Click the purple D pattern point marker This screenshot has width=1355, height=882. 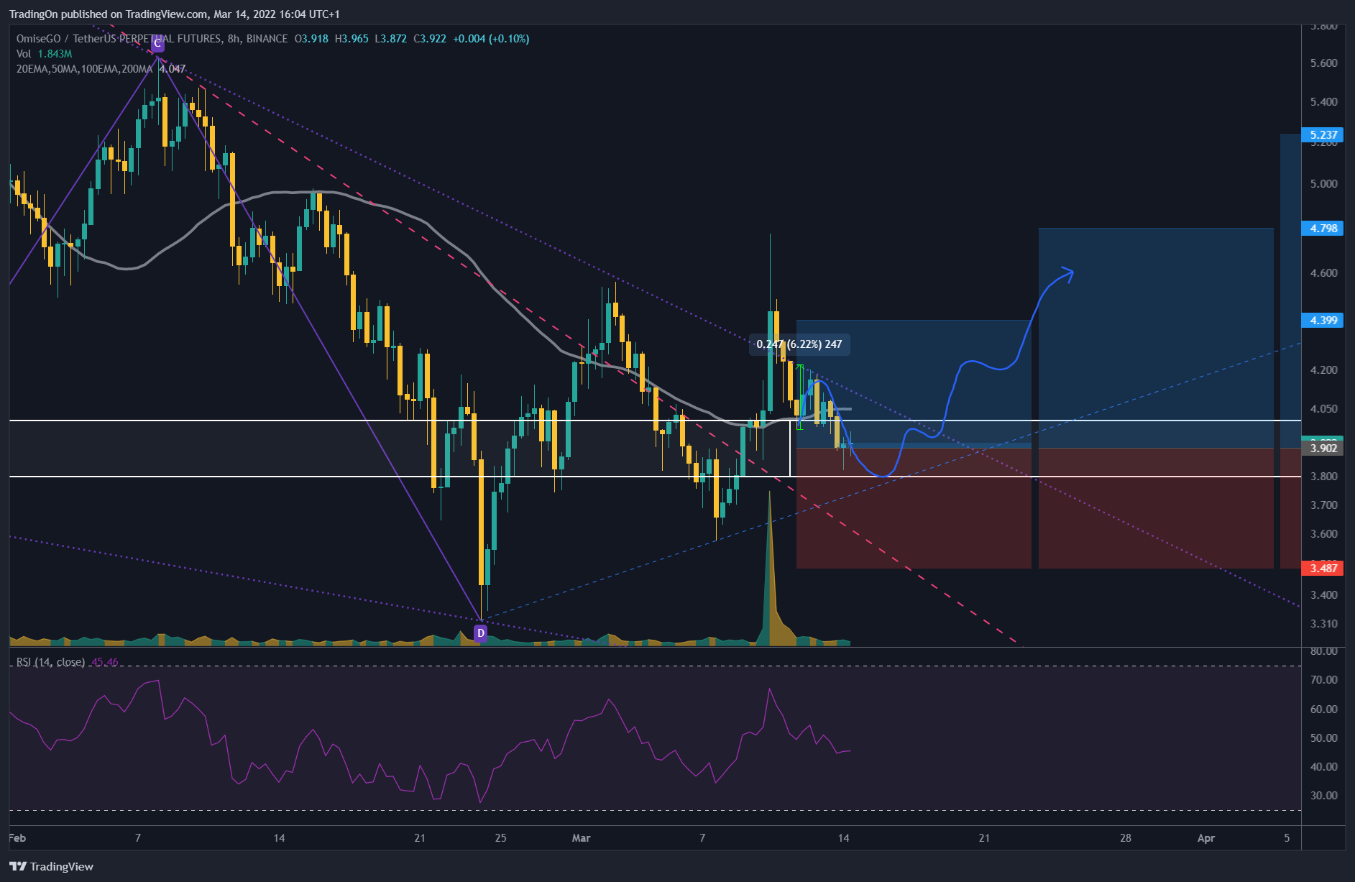(x=481, y=633)
